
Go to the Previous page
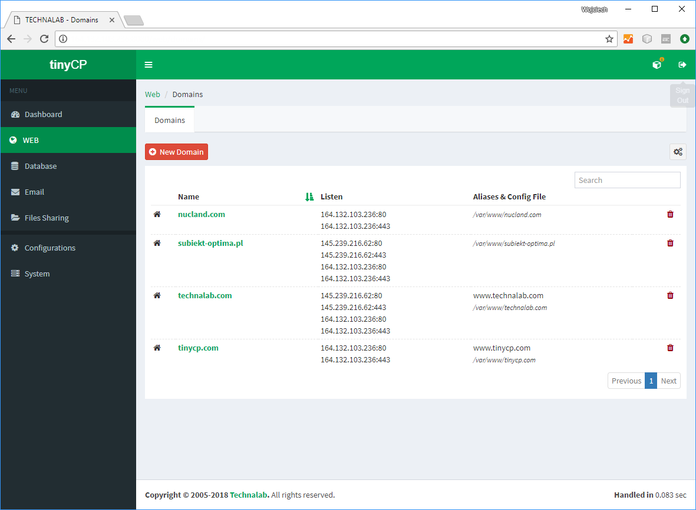coord(626,381)
